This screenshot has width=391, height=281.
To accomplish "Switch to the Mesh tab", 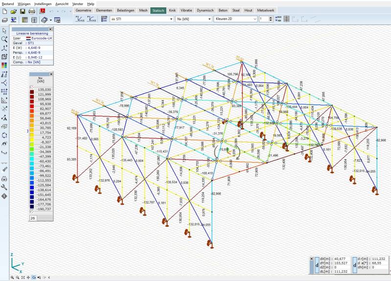I will point(143,10).
